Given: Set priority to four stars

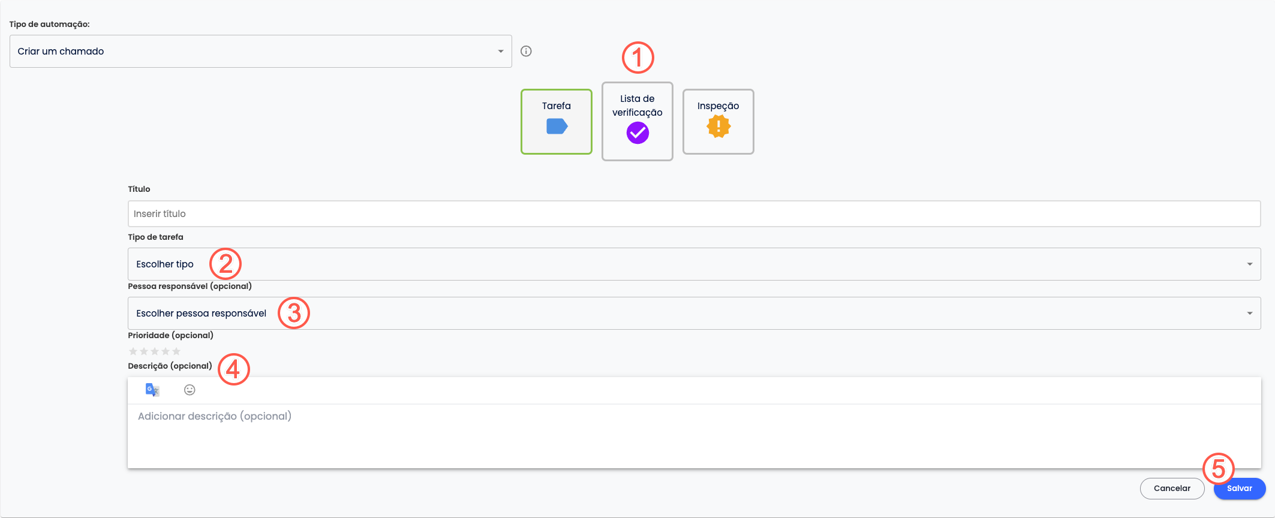Looking at the screenshot, I should coord(166,351).
